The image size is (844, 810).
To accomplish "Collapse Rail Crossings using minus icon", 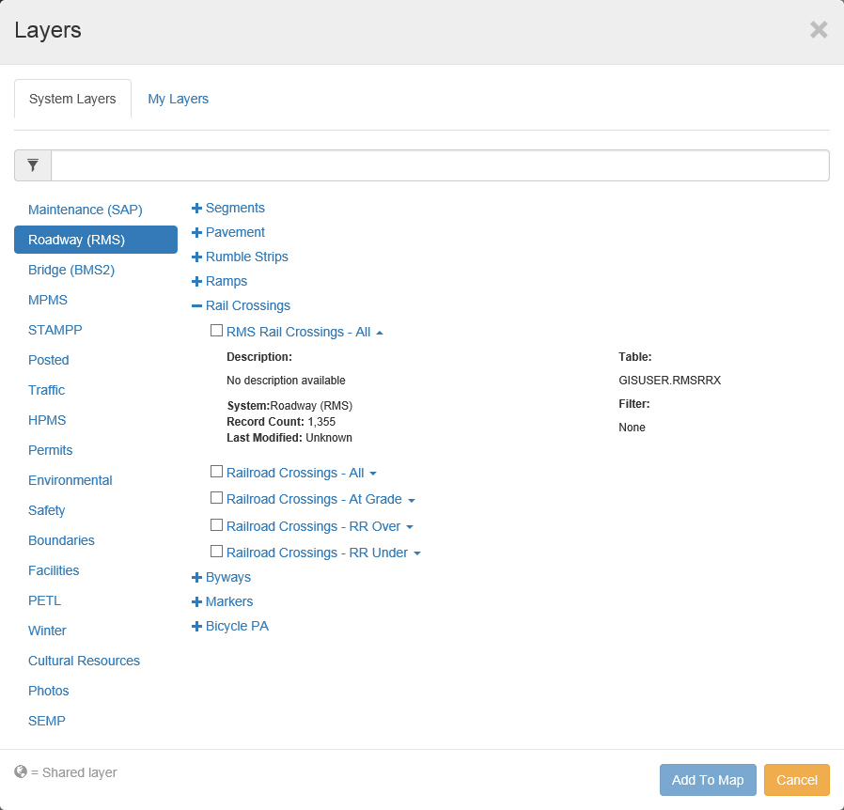I will pyautogui.click(x=196, y=306).
